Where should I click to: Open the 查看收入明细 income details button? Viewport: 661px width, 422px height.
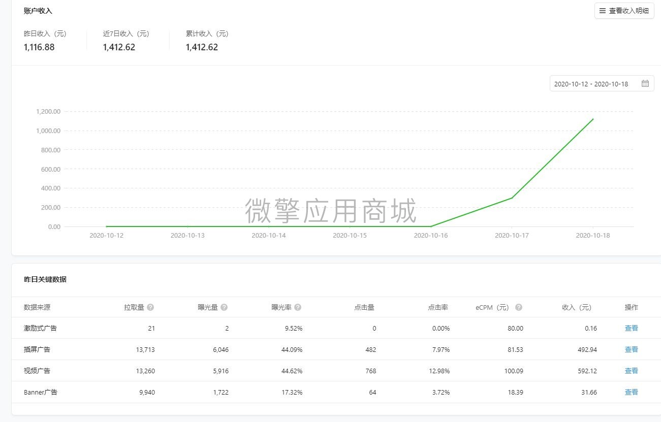624,11
